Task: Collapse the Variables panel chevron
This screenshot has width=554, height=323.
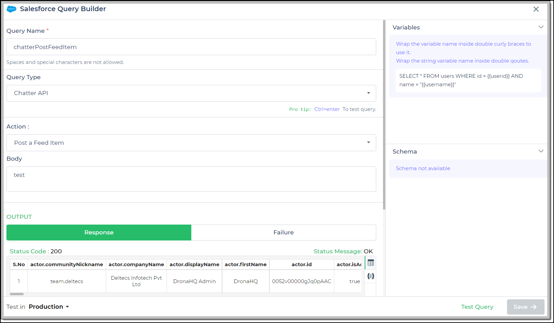Action: pyautogui.click(x=541, y=27)
